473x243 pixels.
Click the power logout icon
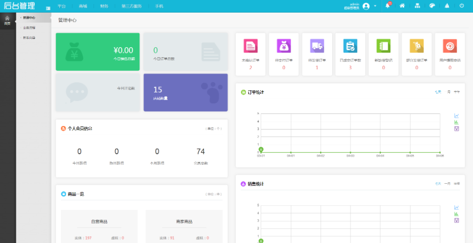click(461, 6)
